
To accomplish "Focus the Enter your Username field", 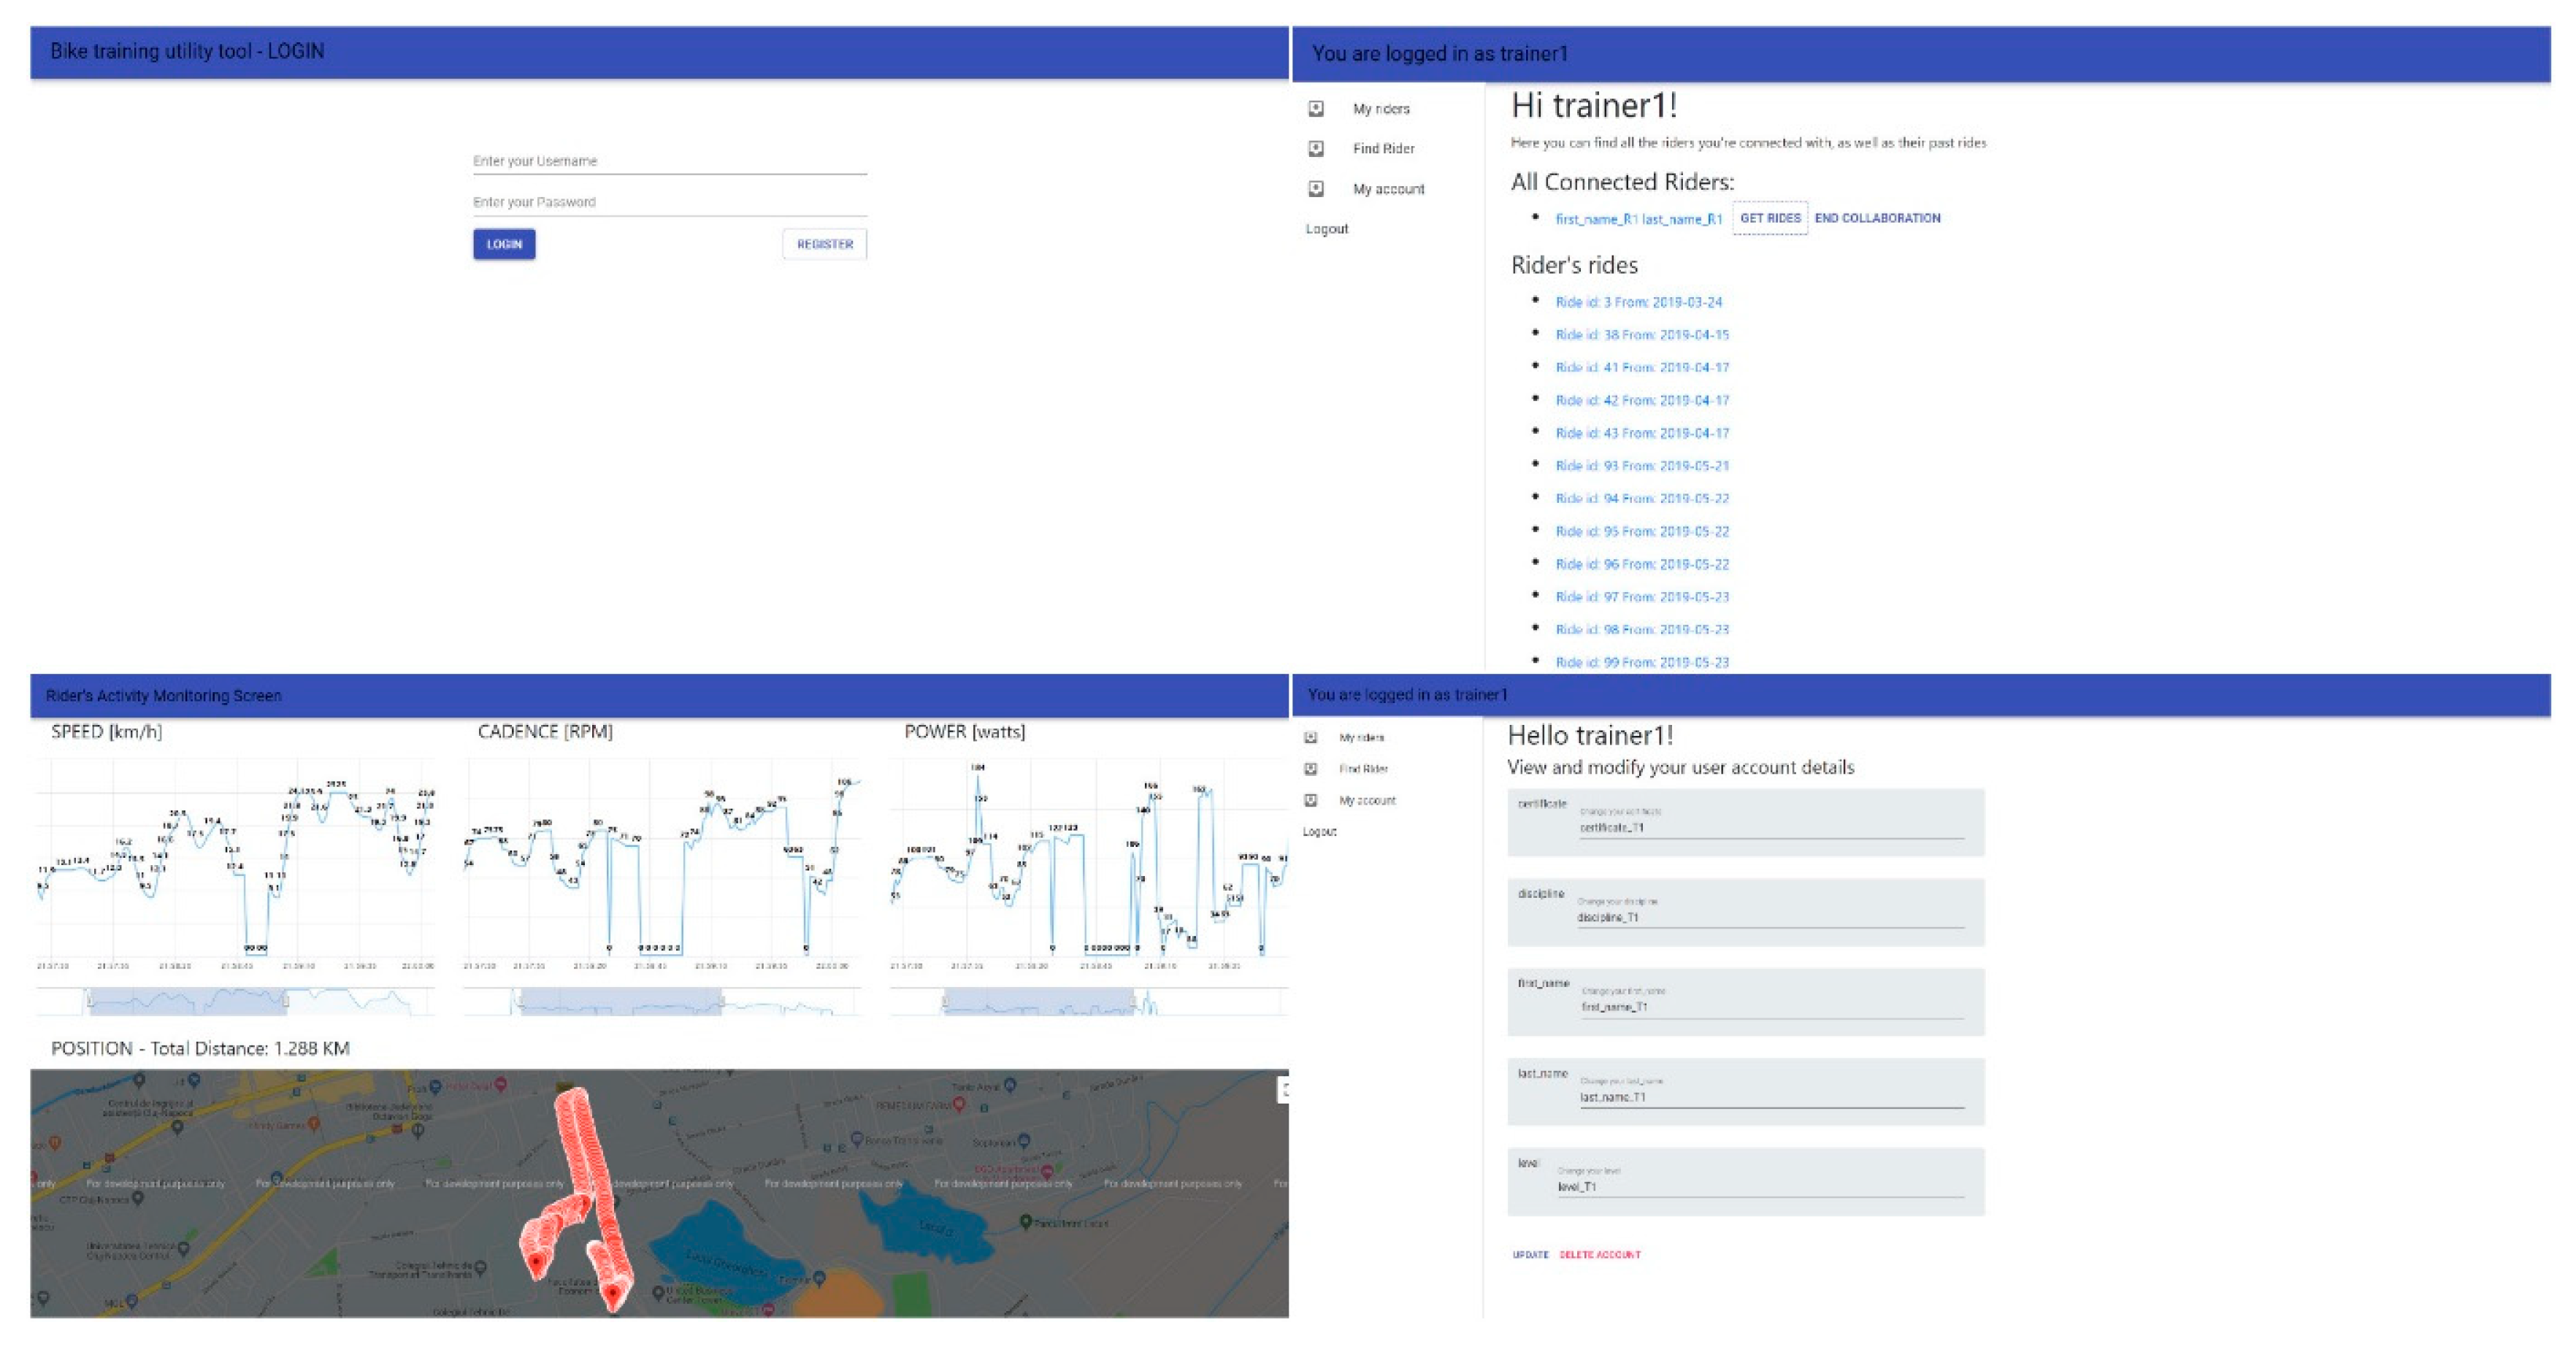I will [669, 161].
